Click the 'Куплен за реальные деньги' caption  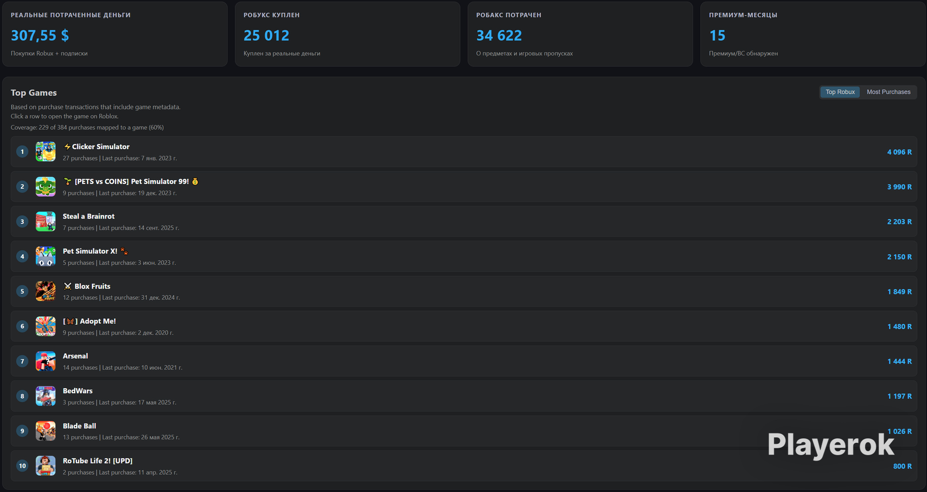tap(282, 54)
